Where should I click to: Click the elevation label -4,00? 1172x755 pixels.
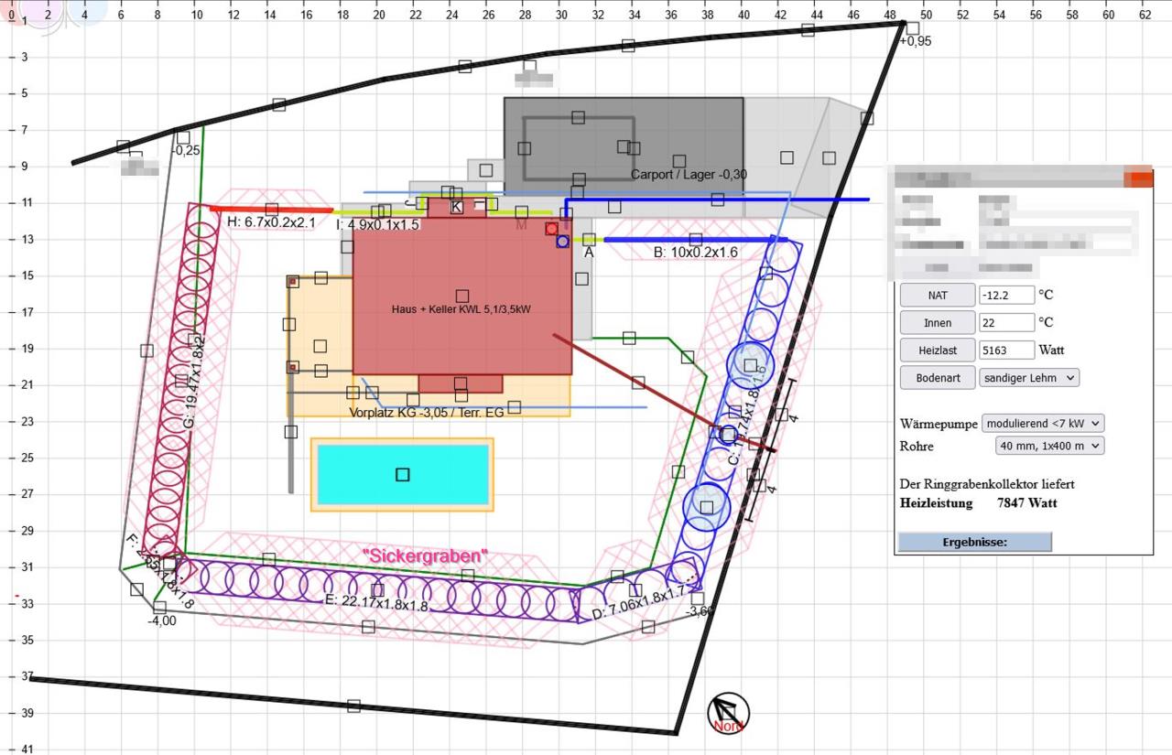pyautogui.click(x=162, y=620)
